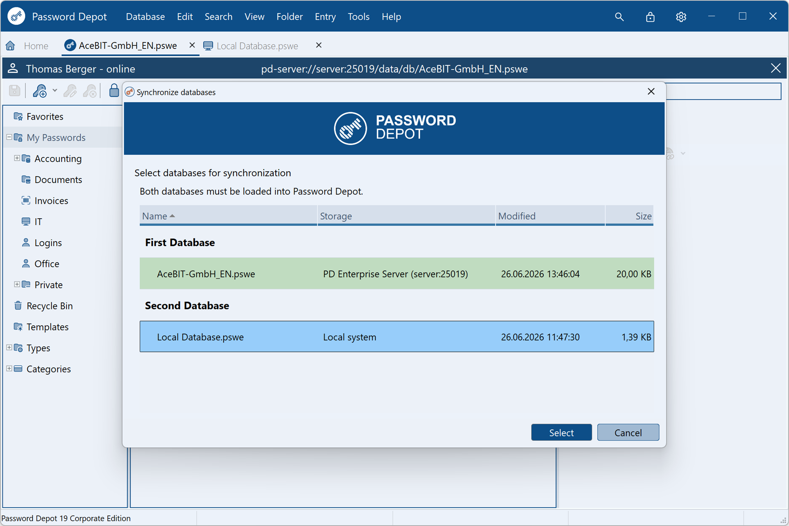This screenshot has width=789, height=526.
Task: Click the delete password entry toolbar icon
Action: point(90,91)
